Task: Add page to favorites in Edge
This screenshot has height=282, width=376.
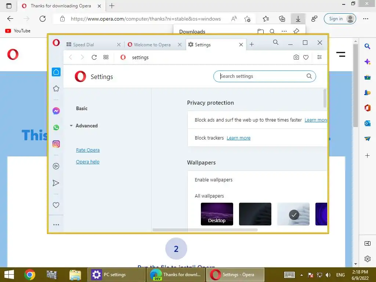Action: coord(247,19)
